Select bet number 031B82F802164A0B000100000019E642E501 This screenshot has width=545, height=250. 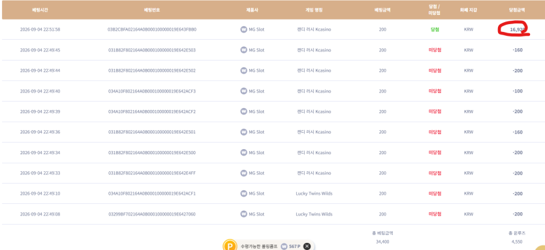152,132
